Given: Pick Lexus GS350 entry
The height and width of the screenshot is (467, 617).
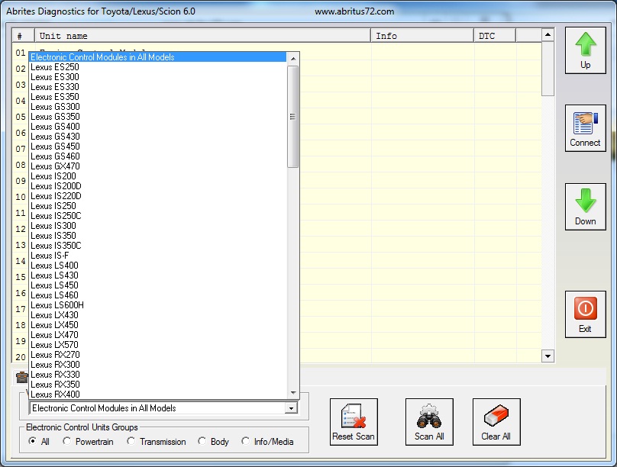Looking at the screenshot, I should coord(158,117).
